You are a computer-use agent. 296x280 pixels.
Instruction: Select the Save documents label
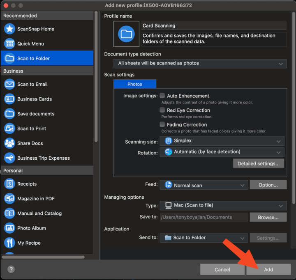coord(36,113)
